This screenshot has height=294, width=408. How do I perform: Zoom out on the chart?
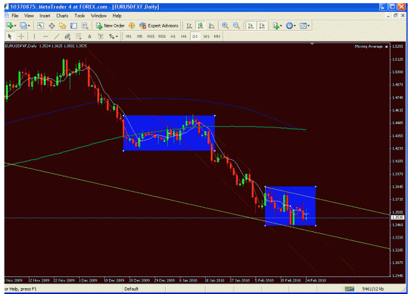[236, 25]
